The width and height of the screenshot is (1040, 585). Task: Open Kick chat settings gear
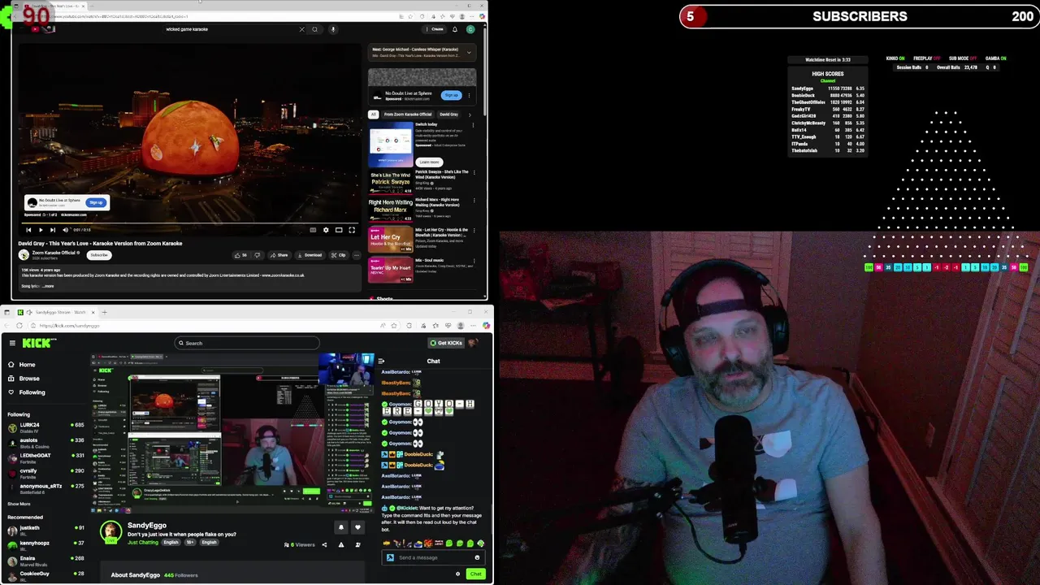click(x=457, y=574)
